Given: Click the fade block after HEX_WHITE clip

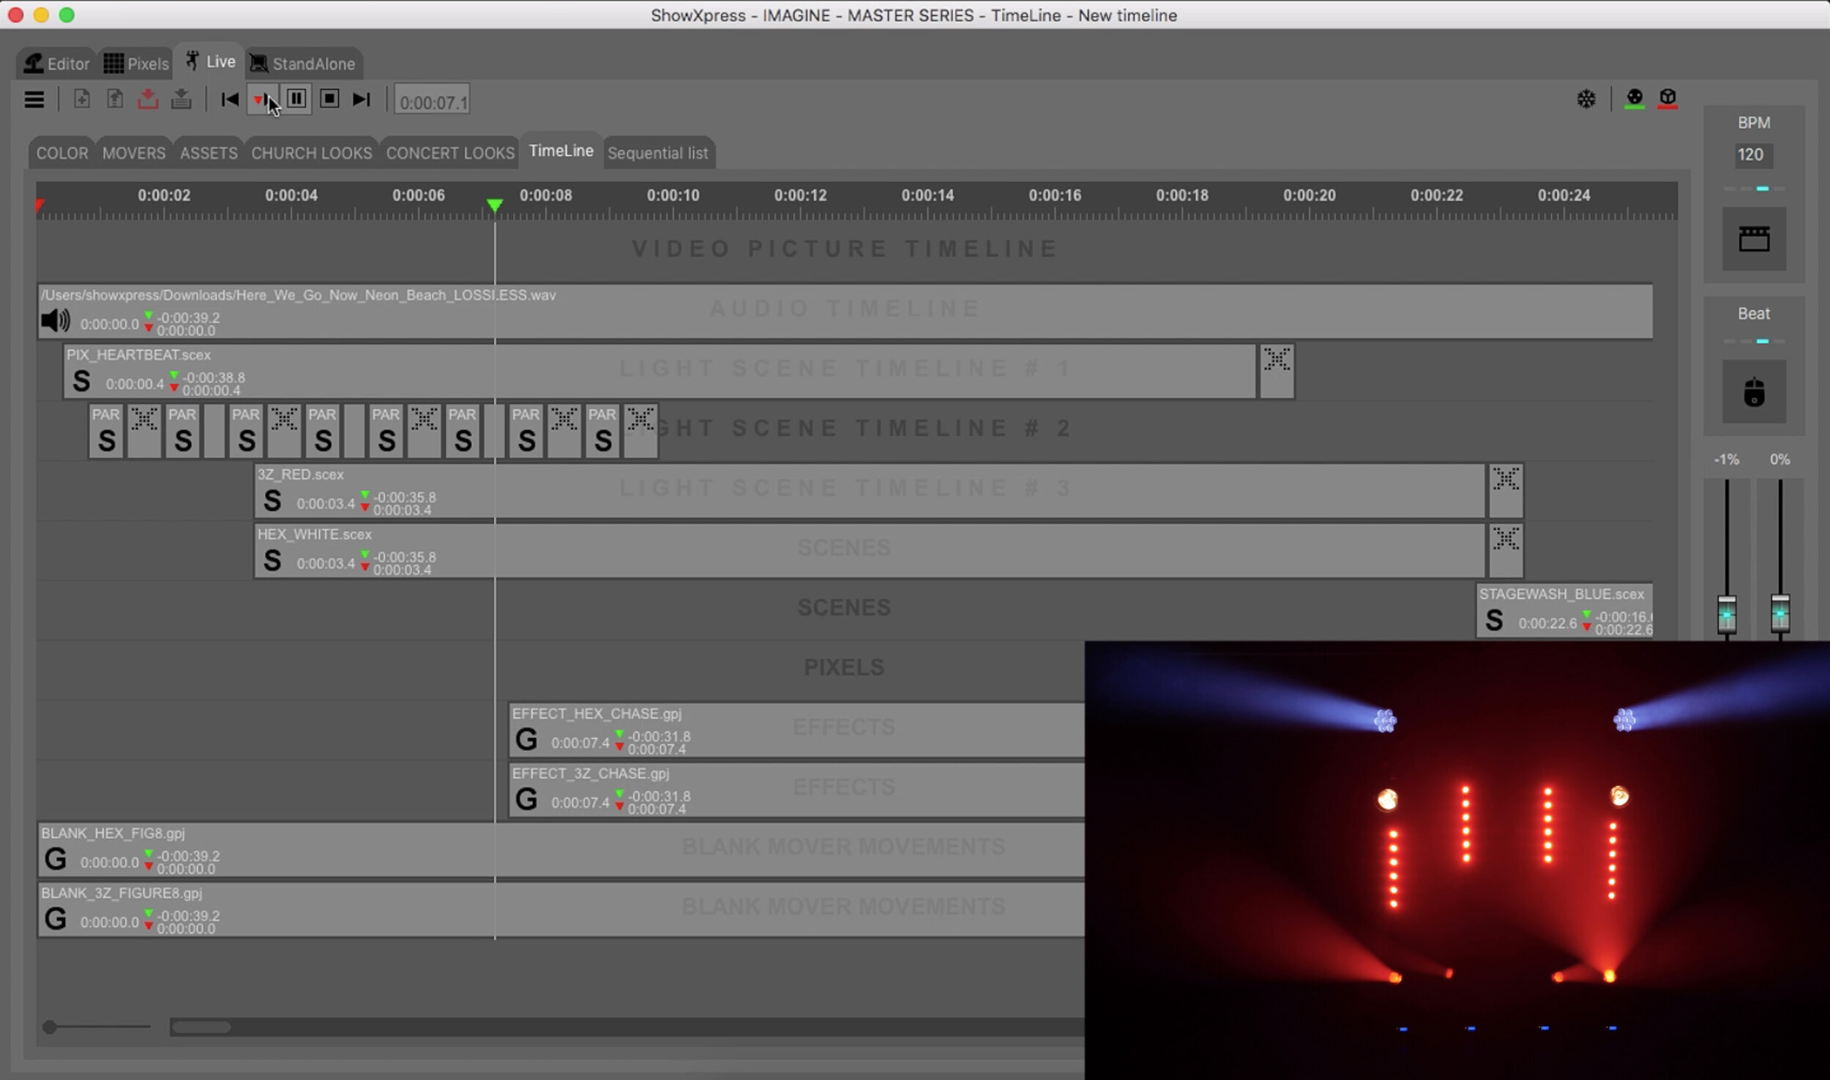Looking at the screenshot, I should [x=1506, y=552].
